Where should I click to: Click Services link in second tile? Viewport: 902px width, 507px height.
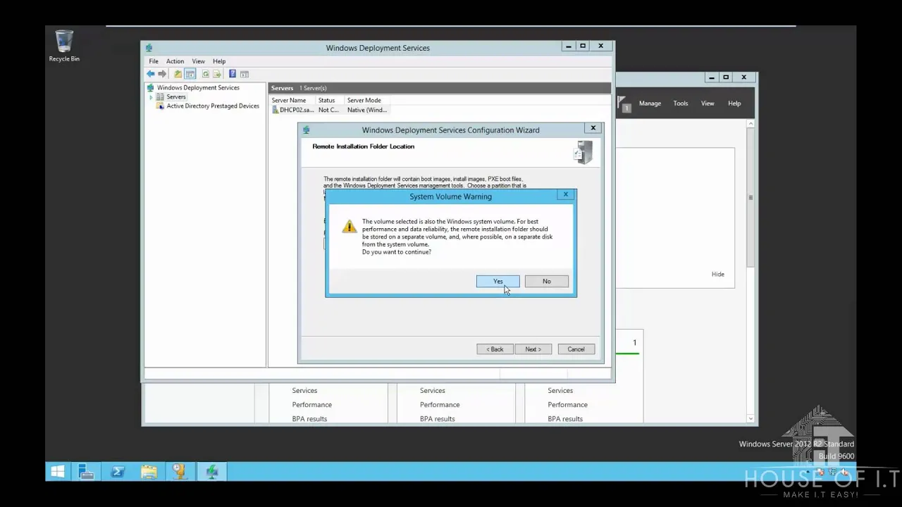coord(433,391)
